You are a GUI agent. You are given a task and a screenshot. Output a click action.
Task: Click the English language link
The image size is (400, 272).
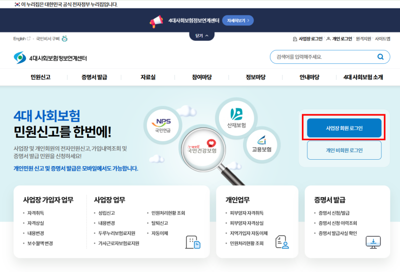coord(19,39)
